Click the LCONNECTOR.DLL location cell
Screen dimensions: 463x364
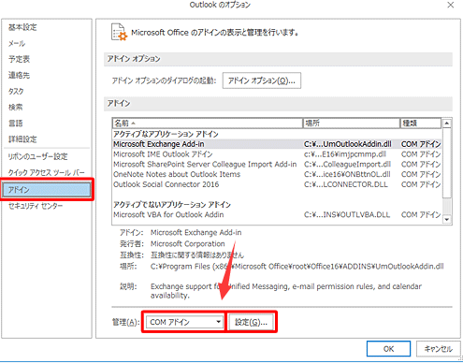[346, 184]
